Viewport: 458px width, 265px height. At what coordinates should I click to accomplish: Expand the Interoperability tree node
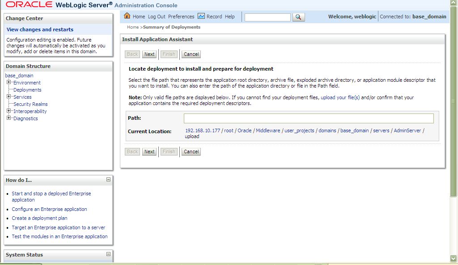pyautogui.click(x=9, y=111)
